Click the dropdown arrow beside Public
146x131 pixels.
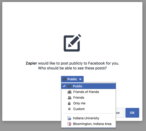coord(80,79)
